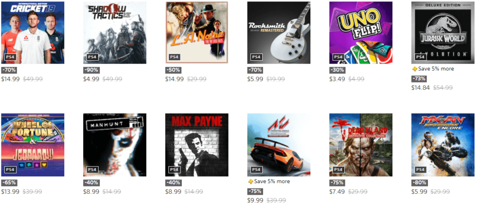Select the Shadow Tactics game thumbnail
This screenshot has width=482, height=204.
[115, 33]
